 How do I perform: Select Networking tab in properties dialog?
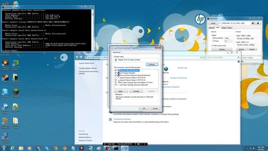click(116, 52)
